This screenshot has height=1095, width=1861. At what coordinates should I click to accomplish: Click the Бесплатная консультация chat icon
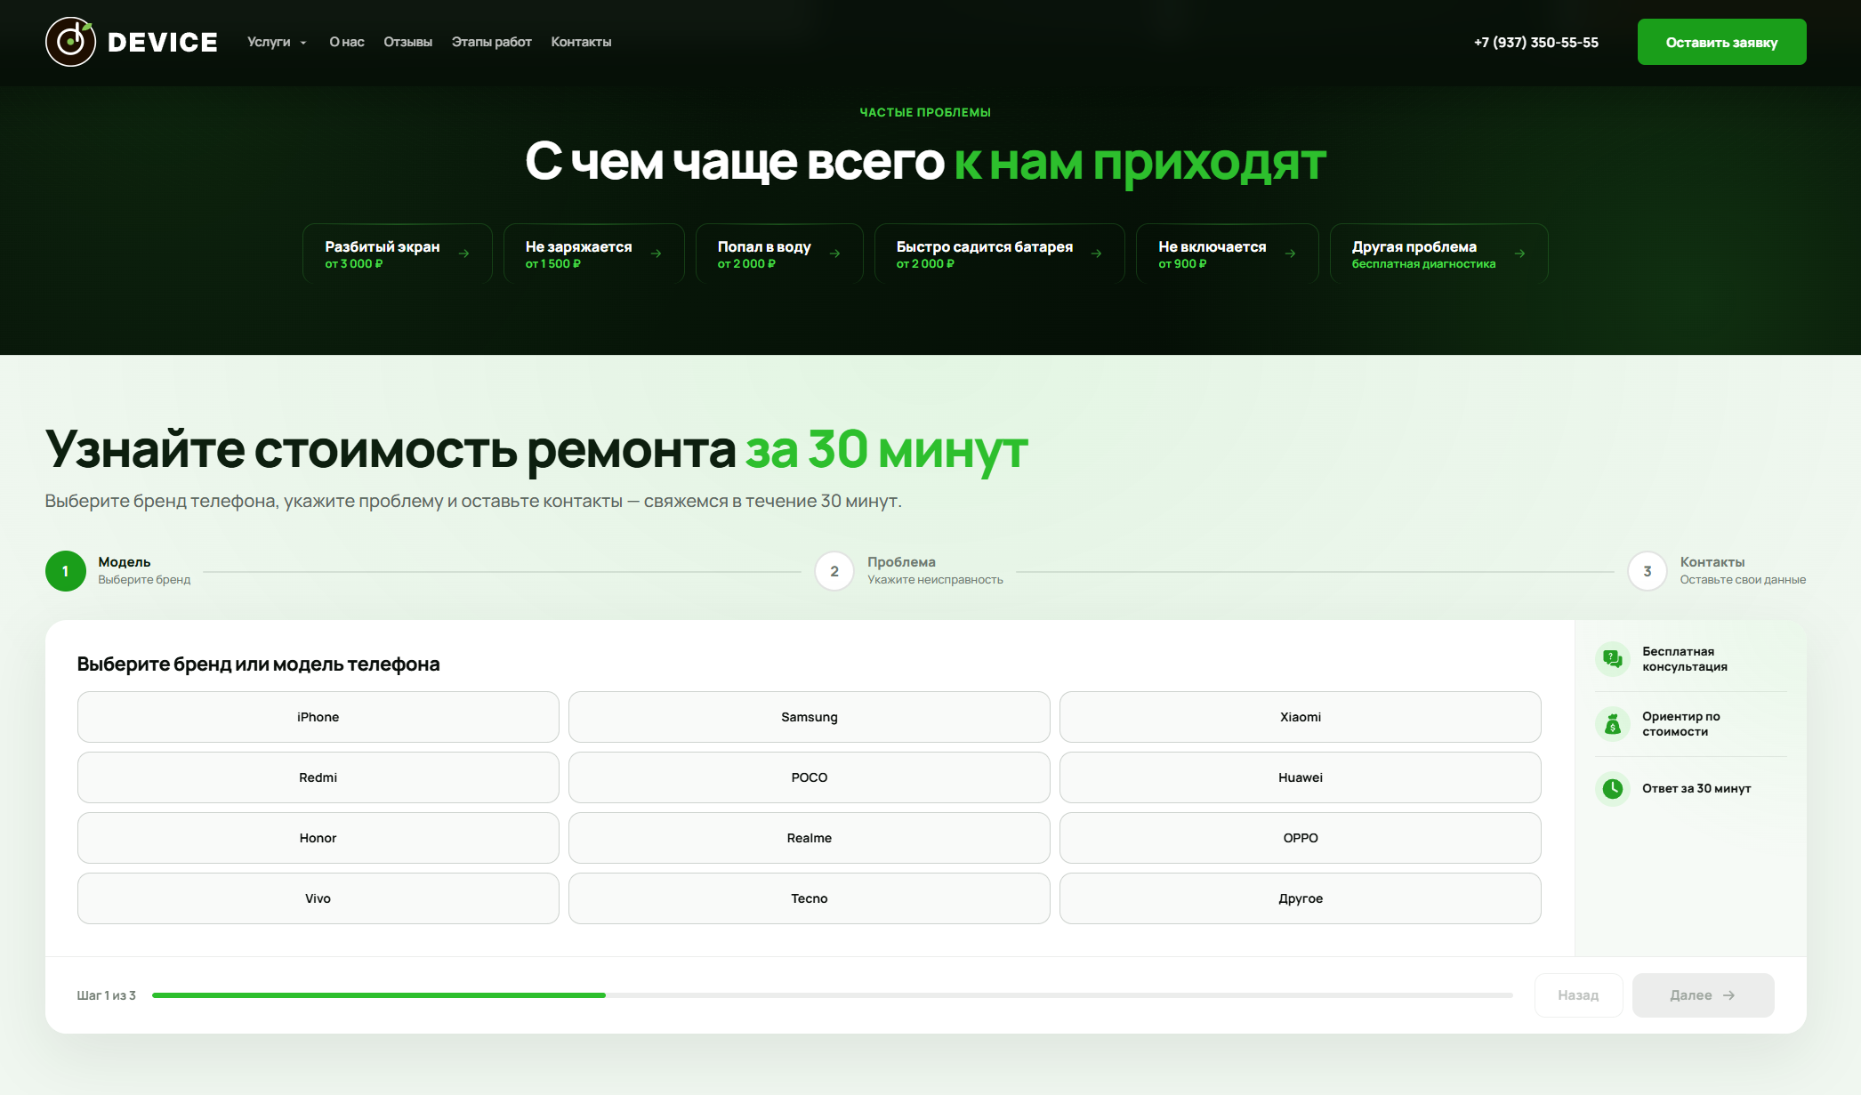point(1613,659)
